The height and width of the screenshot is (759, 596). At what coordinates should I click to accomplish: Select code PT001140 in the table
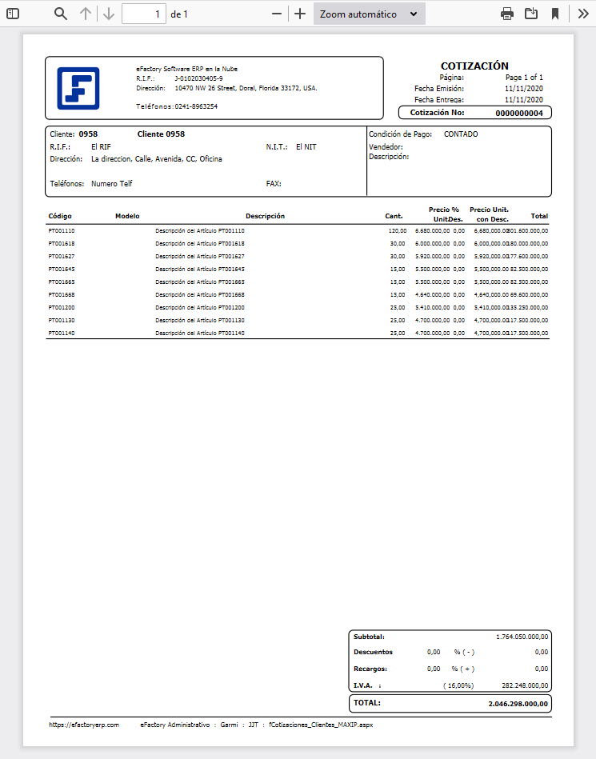point(62,333)
